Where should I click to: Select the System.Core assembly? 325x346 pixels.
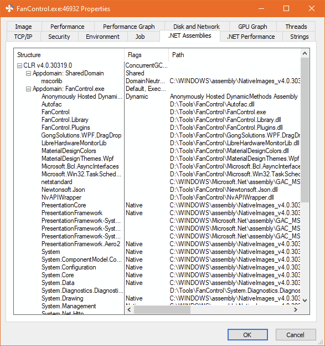(x=58, y=275)
